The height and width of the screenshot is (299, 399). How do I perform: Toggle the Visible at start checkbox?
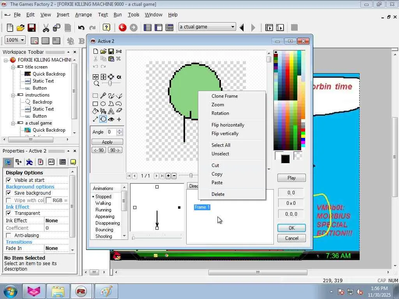(9, 180)
